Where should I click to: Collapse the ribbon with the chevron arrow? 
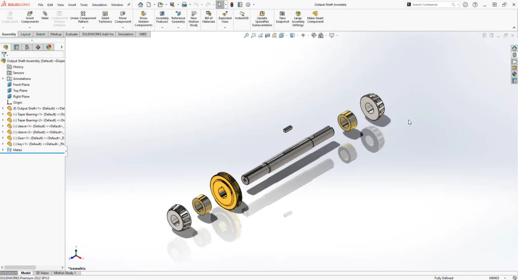pyautogui.click(x=514, y=28)
